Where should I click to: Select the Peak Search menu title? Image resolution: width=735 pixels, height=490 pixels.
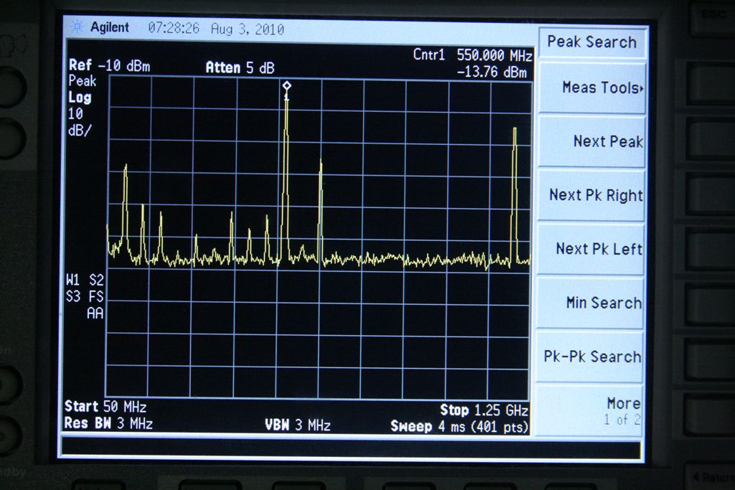click(591, 42)
